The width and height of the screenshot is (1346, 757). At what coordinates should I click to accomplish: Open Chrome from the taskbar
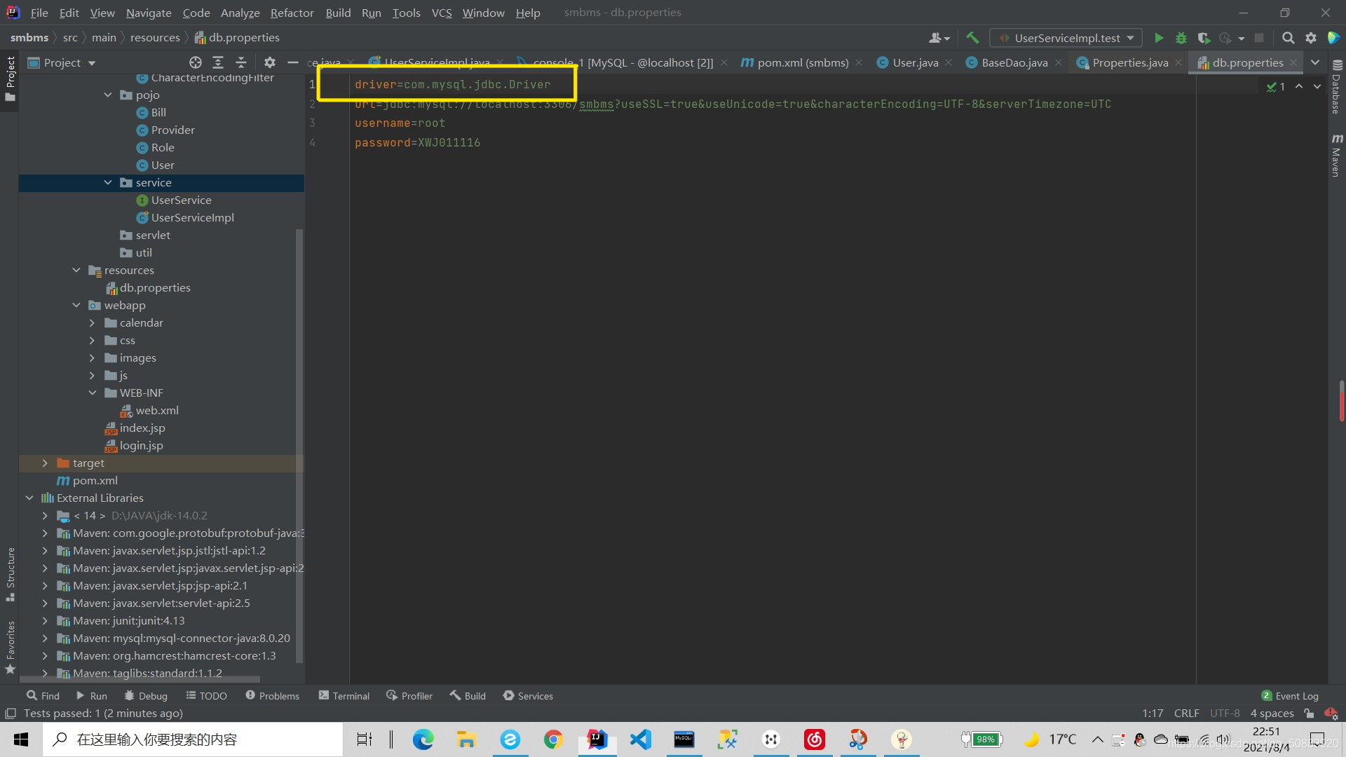pos(553,739)
